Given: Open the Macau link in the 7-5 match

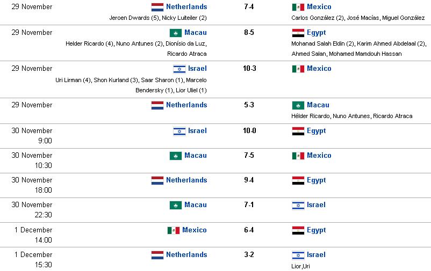Looking at the screenshot, I should pos(196,156).
